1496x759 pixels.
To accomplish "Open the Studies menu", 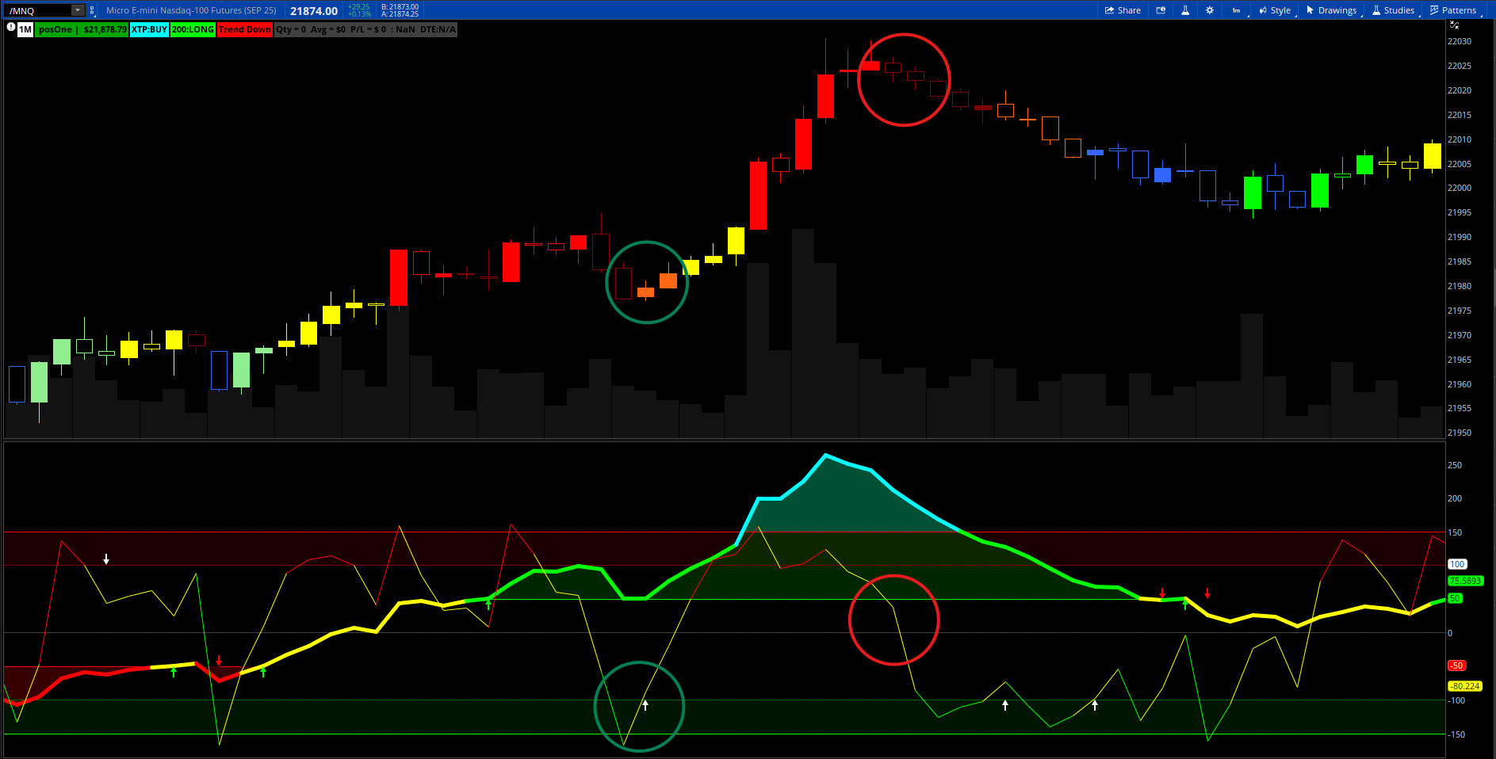I will (x=1393, y=10).
